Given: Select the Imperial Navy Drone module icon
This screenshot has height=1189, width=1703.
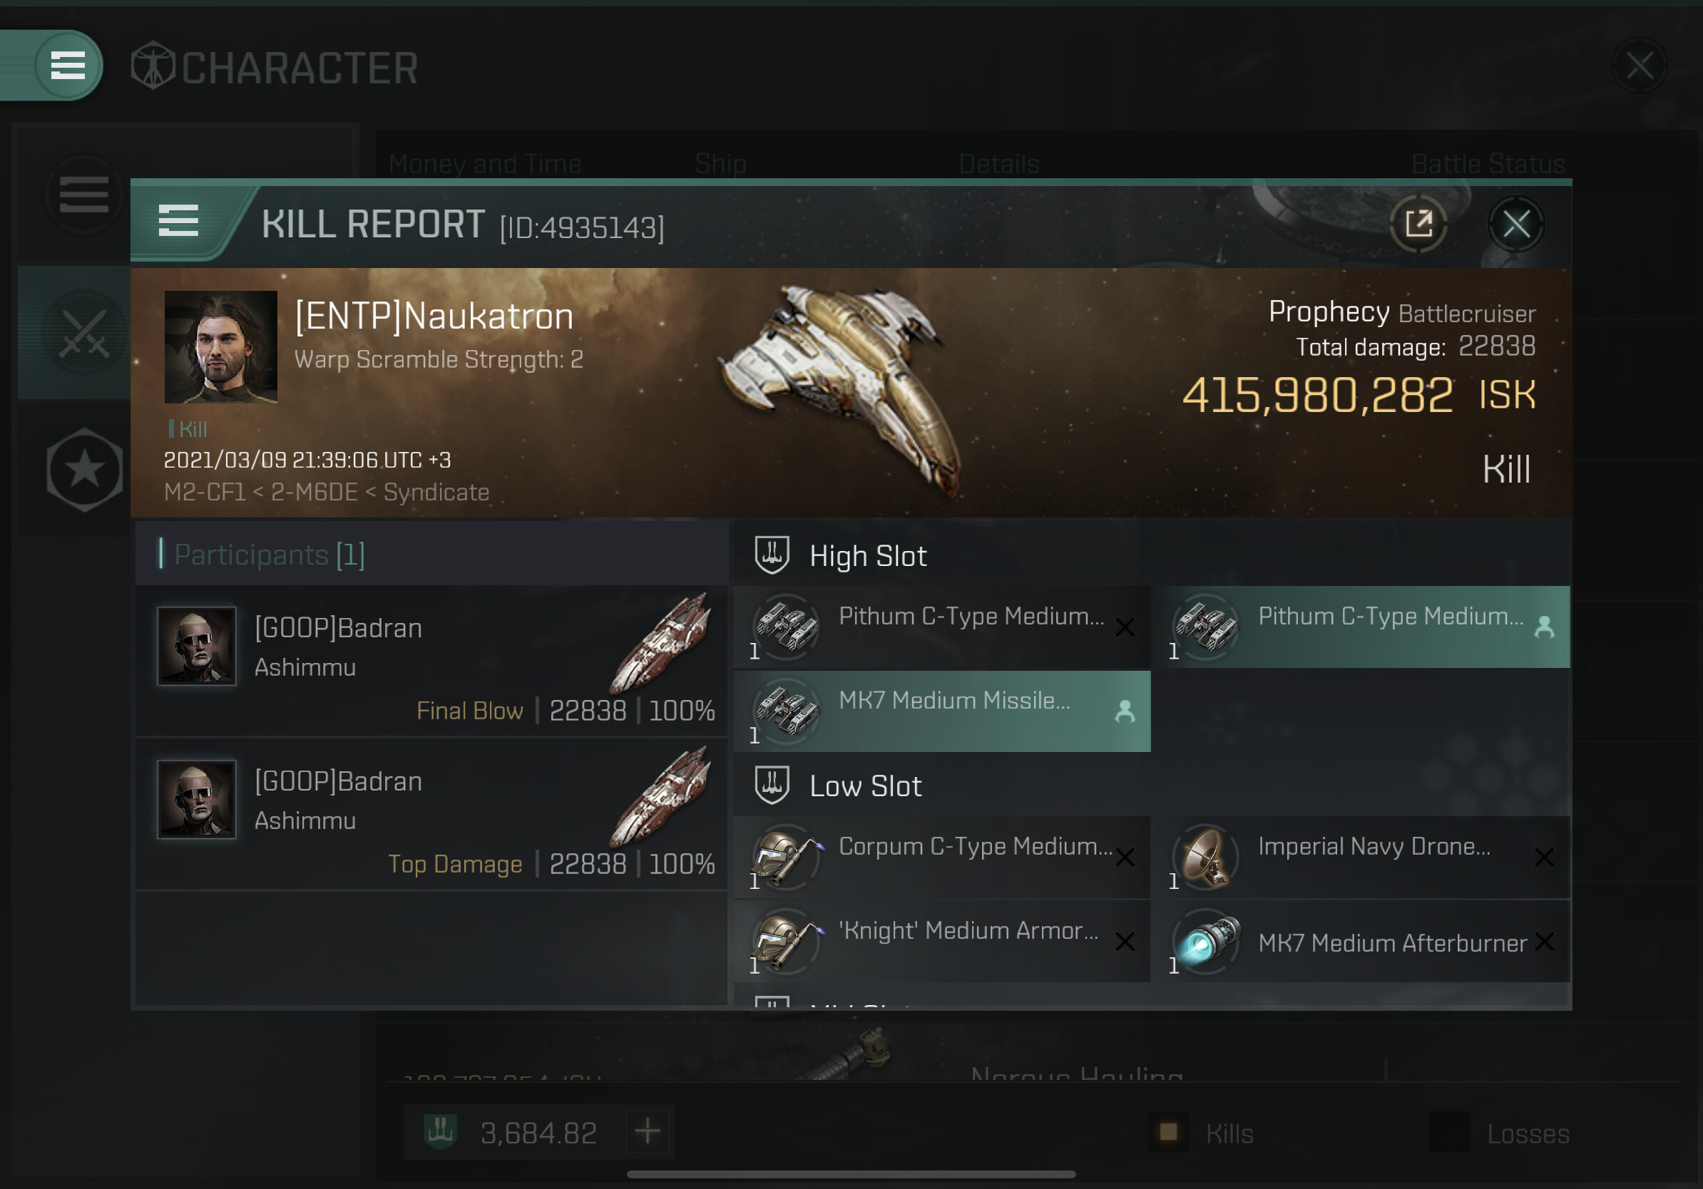Looking at the screenshot, I should coord(1206,857).
